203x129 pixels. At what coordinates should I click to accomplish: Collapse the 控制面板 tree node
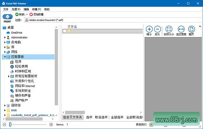point(5,57)
